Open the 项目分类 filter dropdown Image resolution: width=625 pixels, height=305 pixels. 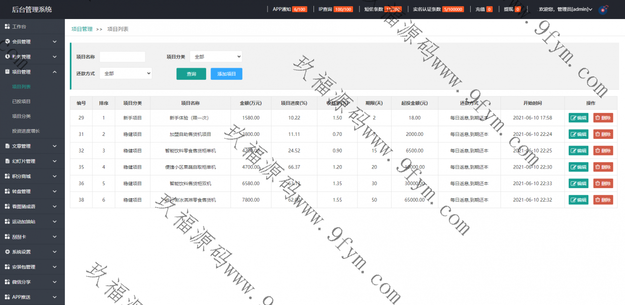point(216,57)
